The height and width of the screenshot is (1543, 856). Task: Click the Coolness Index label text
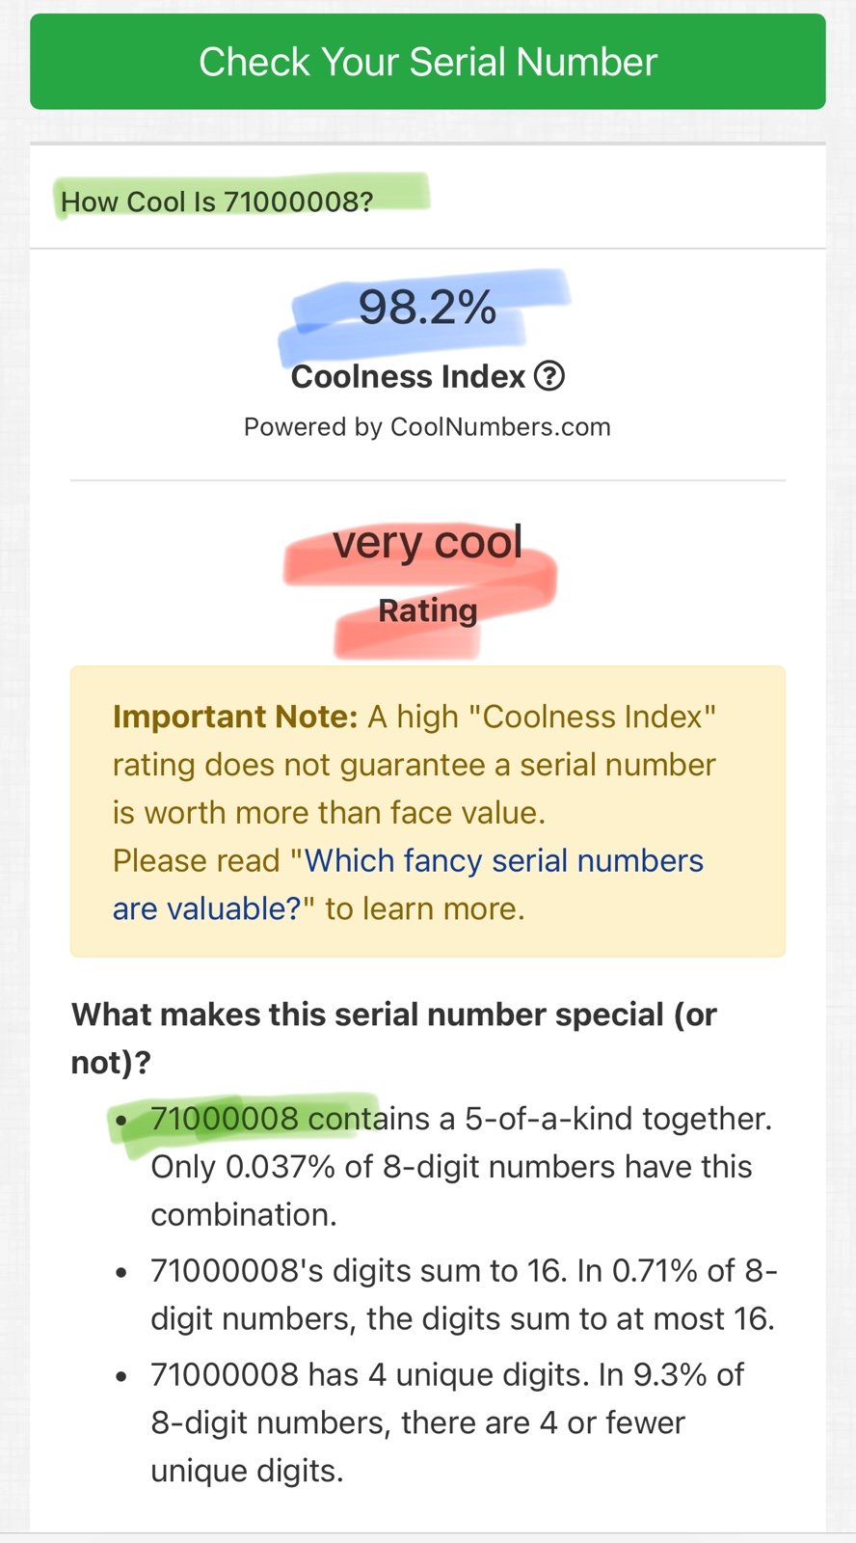tap(408, 376)
